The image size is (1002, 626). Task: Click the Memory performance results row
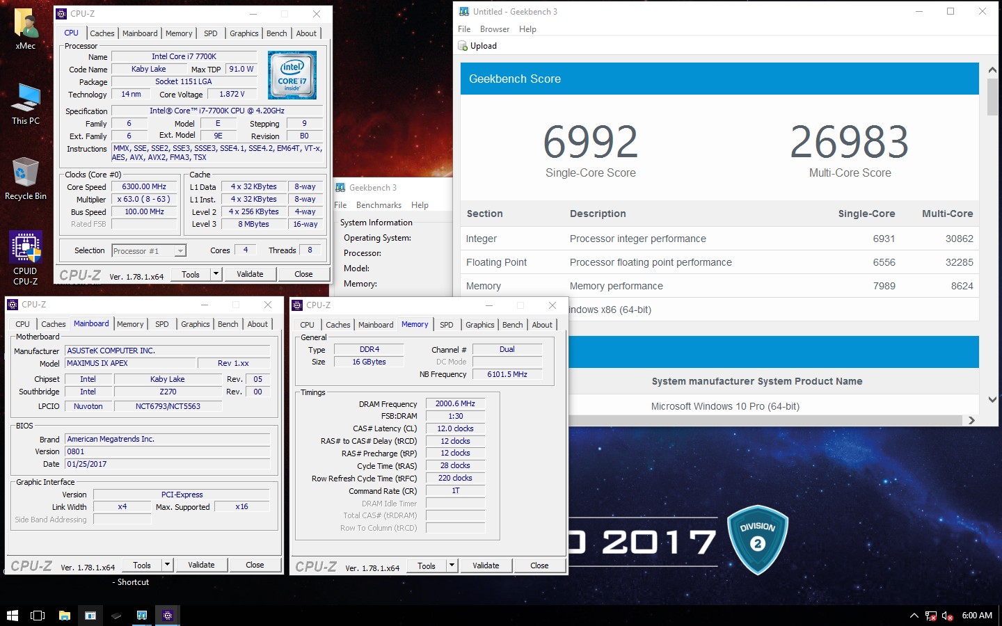tap(719, 286)
